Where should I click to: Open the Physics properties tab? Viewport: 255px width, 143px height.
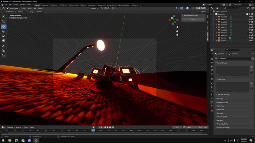point(212,94)
